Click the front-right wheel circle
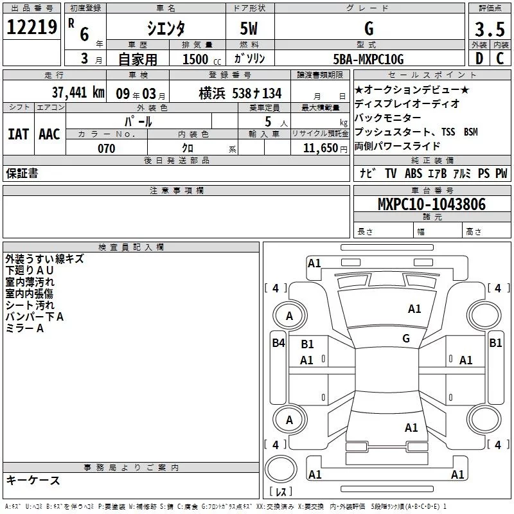Image resolution: width=514 pixels, height=514 pixels. pos(484,316)
